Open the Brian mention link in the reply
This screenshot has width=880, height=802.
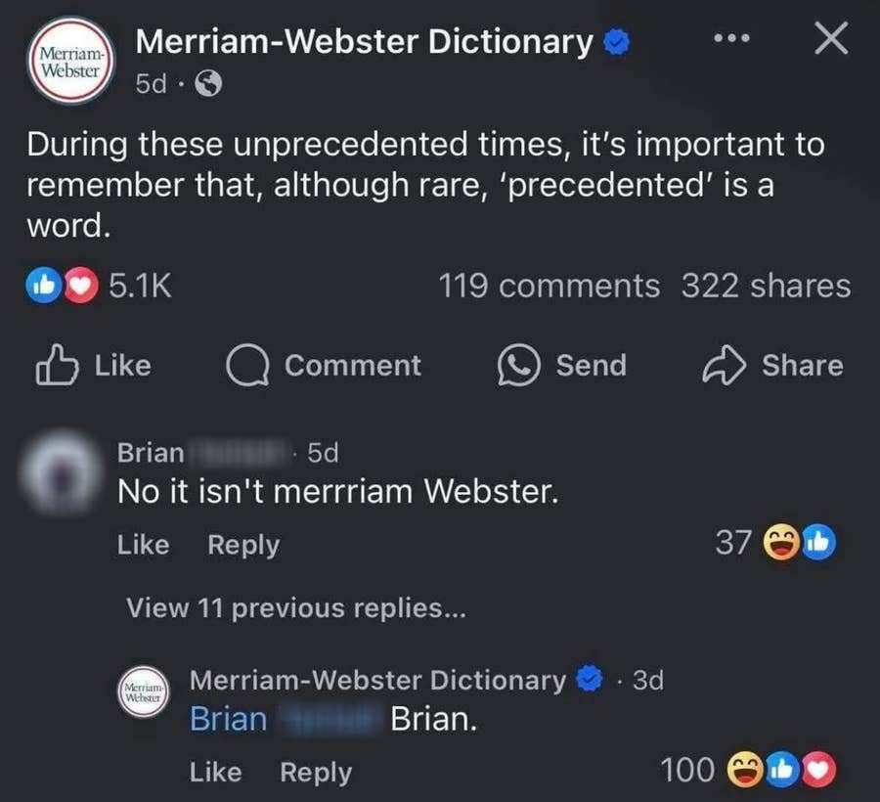tap(227, 718)
